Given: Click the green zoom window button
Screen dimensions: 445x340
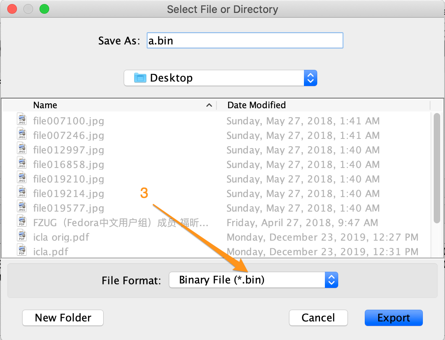Looking at the screenshot, I should click(x=44, y=9).
